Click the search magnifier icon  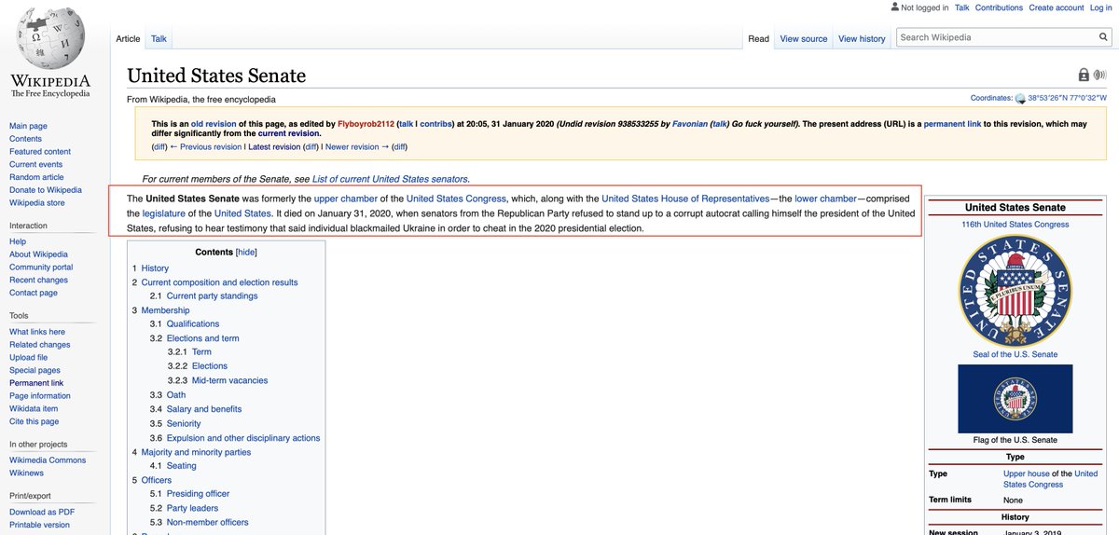click(1101, 37)
